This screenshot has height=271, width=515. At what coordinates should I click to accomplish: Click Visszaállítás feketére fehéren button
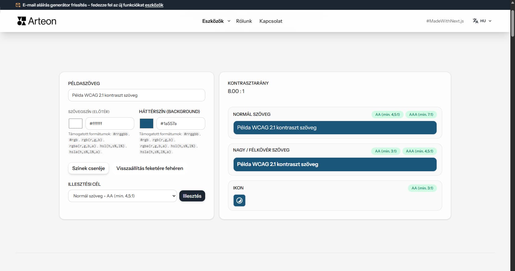[150, 168]
